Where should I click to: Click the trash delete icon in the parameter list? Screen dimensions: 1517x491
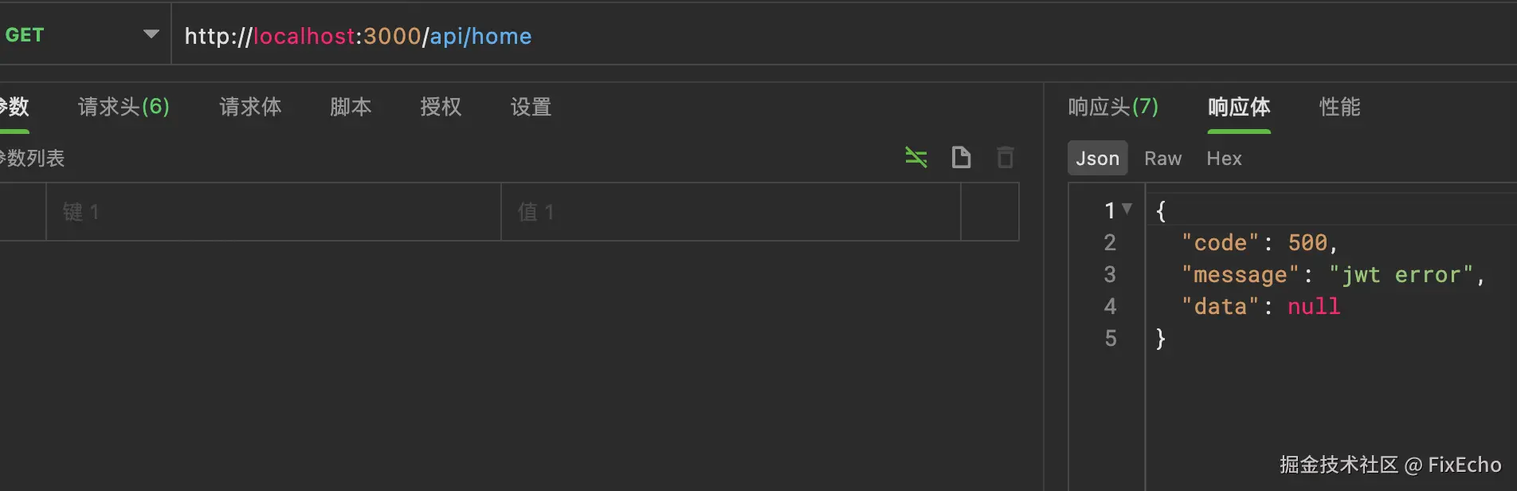tap(1005, 158)
